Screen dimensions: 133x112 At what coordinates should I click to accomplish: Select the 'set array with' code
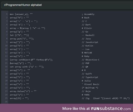click(x=27, y=67)
